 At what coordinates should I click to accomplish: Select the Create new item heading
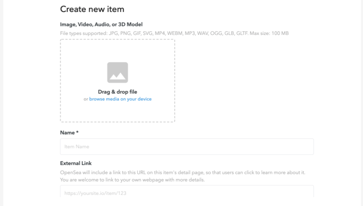(x=92, y=9)
